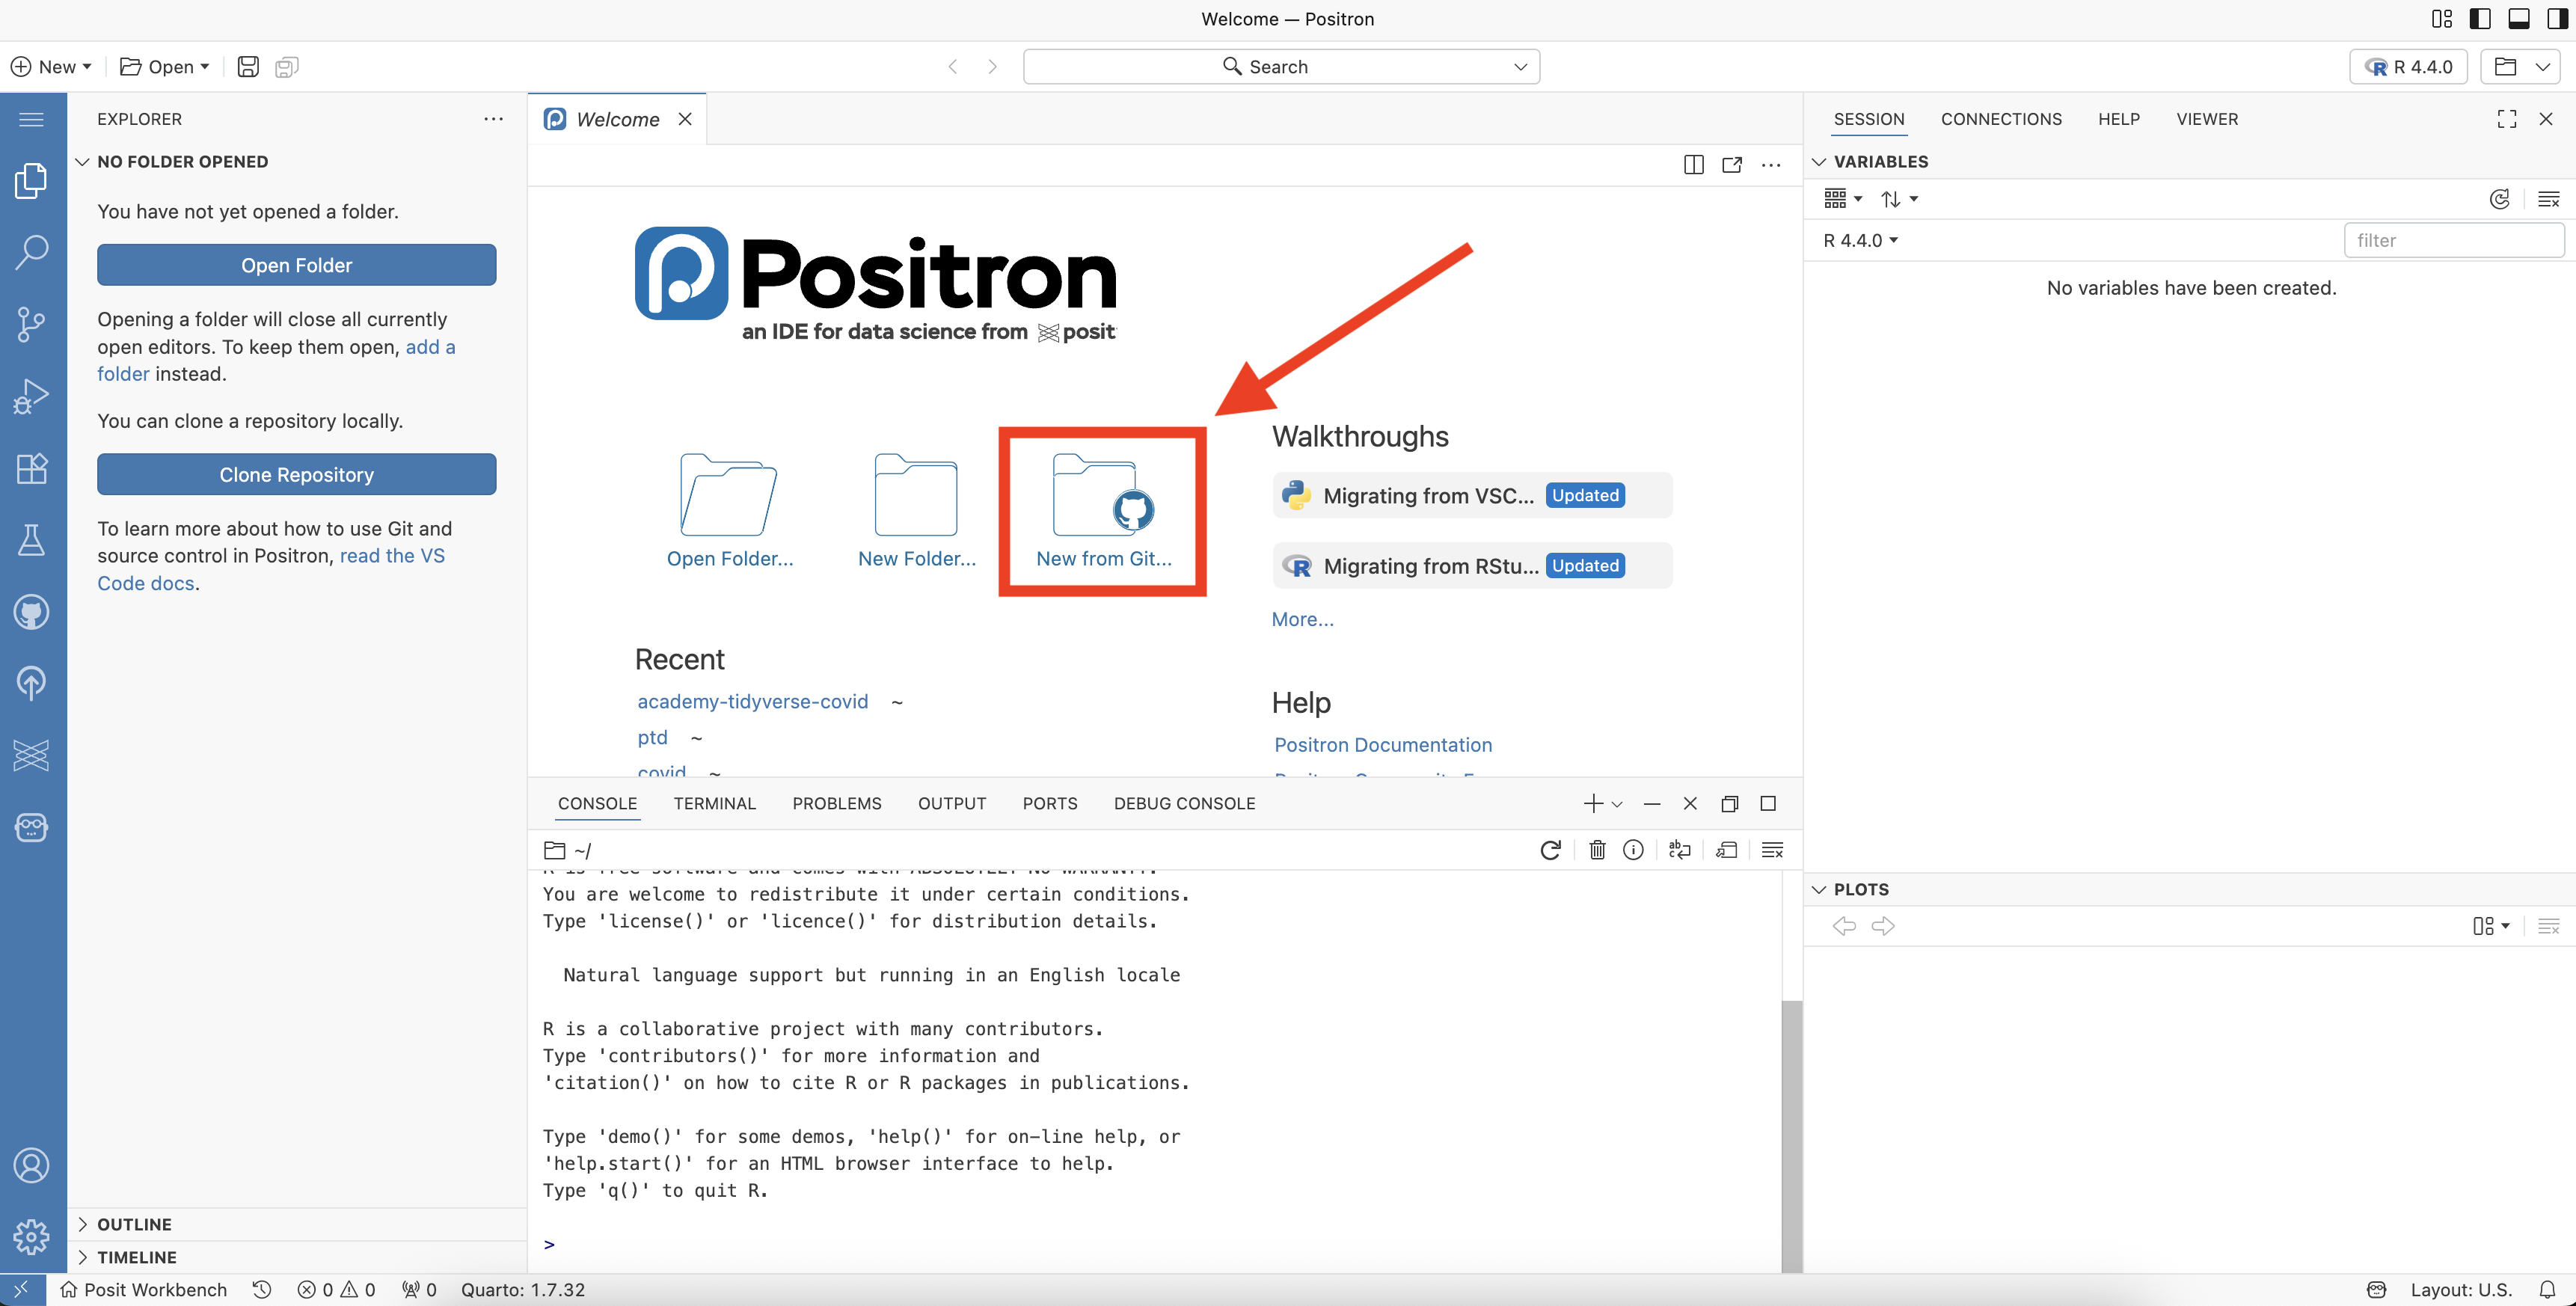Switch to the TERMINAL tab
The width and height of the screenshot is (2576, 1306).
pyautogui.click(x=714, y=803)
